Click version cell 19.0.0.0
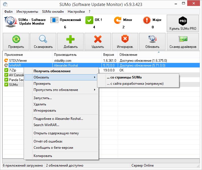202x170 pixels. point(110,70)
